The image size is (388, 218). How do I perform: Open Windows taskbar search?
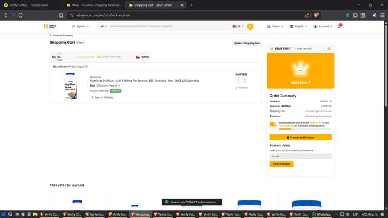10,214
